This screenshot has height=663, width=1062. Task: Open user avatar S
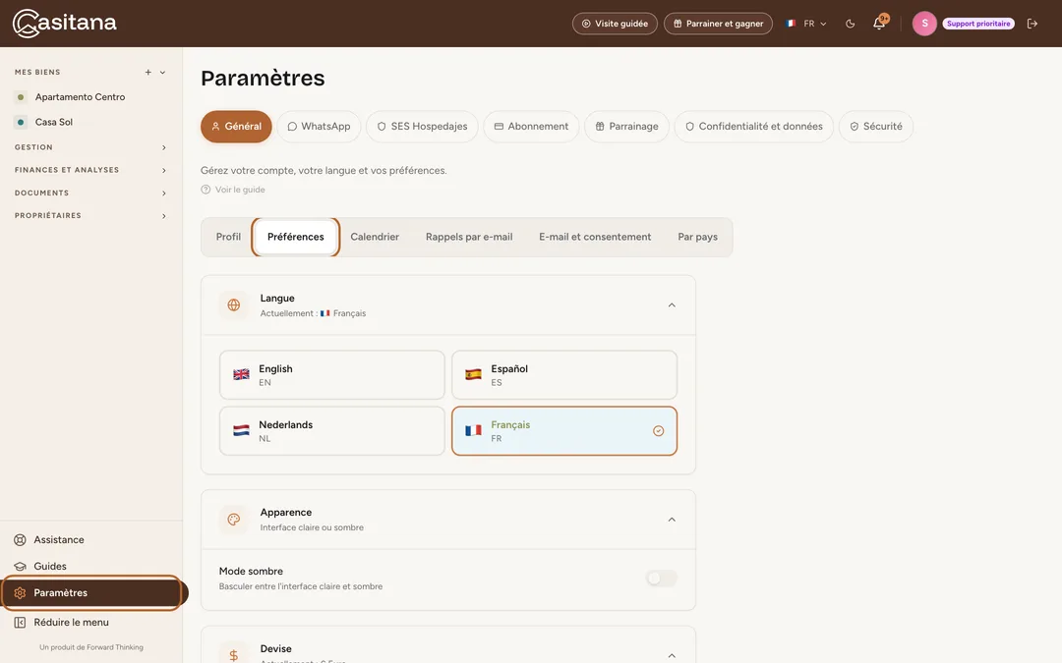coord(924,24)
